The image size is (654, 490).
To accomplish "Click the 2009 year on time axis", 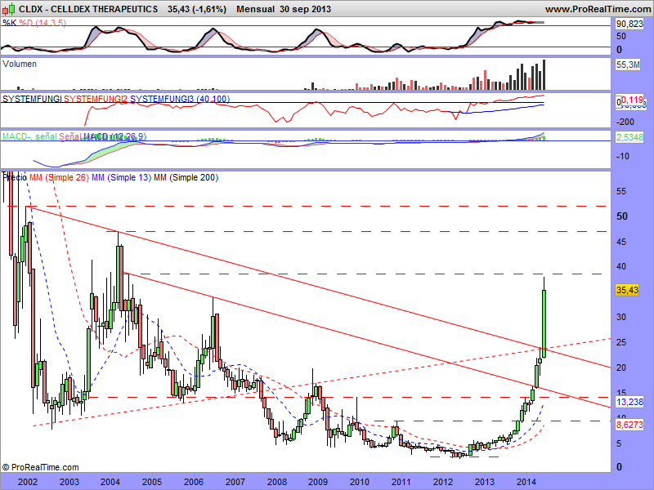I will pyautogui.click(x=318, y=482).
